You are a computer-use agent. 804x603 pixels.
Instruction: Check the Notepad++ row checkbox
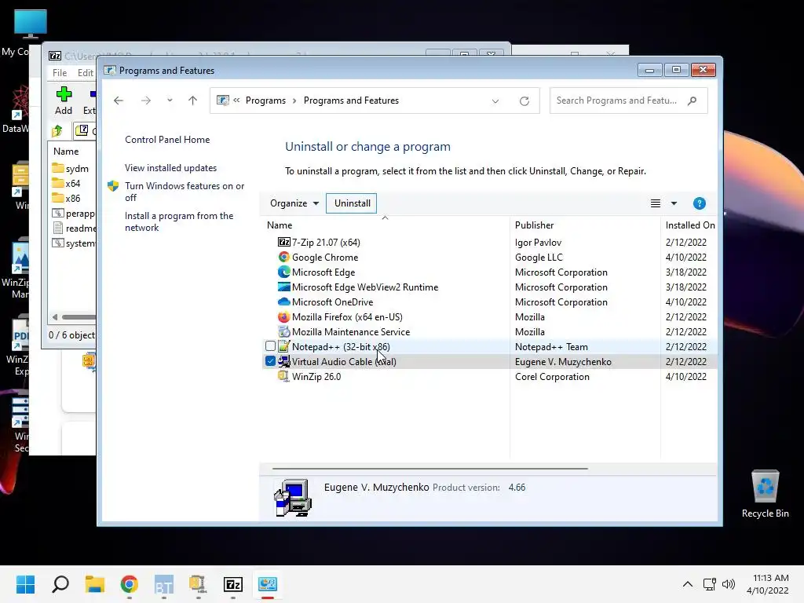pyautogui.click(x=270, y=346)
